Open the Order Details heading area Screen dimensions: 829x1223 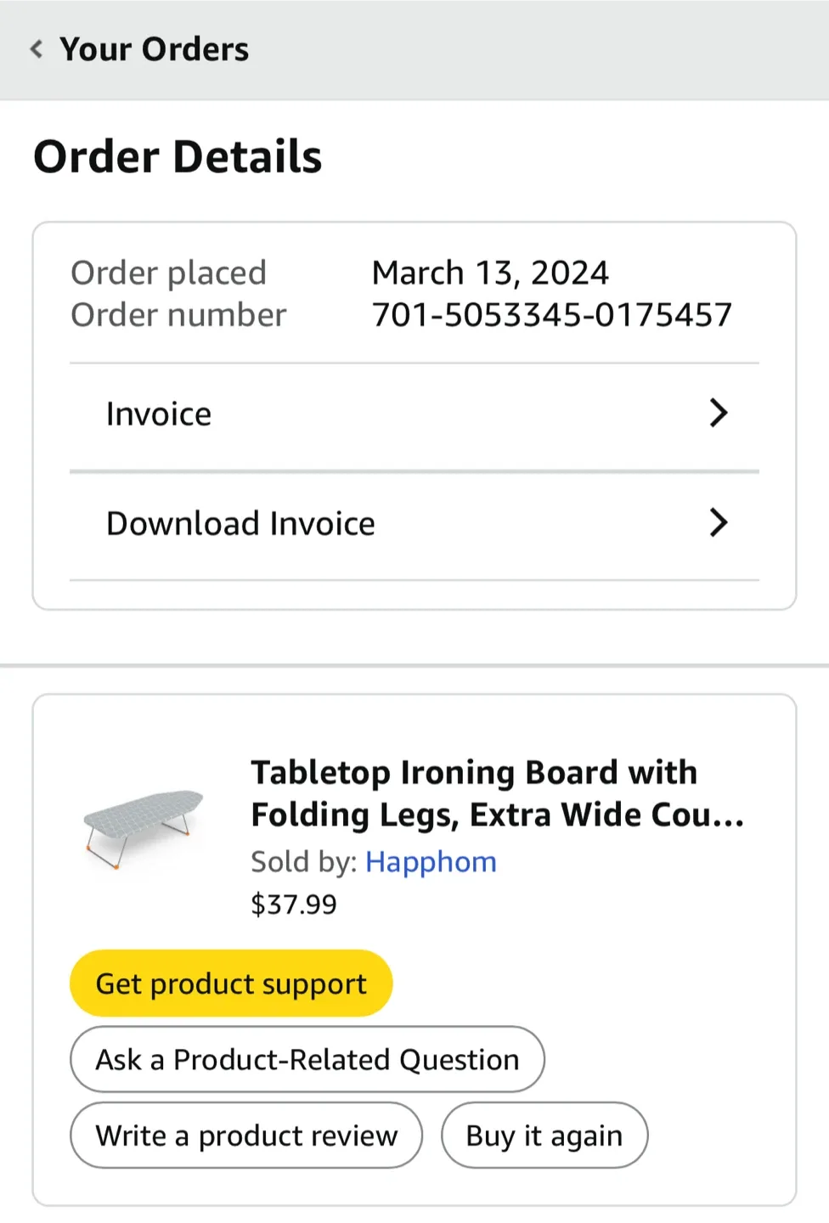[178, 155]
